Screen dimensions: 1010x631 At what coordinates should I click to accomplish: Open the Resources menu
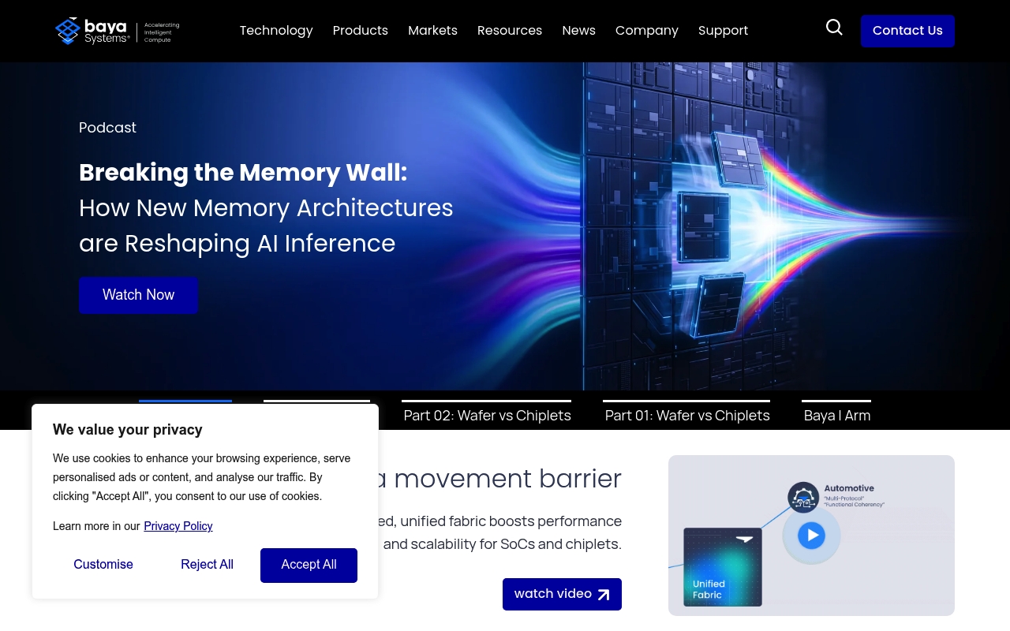tap(510, 31)
